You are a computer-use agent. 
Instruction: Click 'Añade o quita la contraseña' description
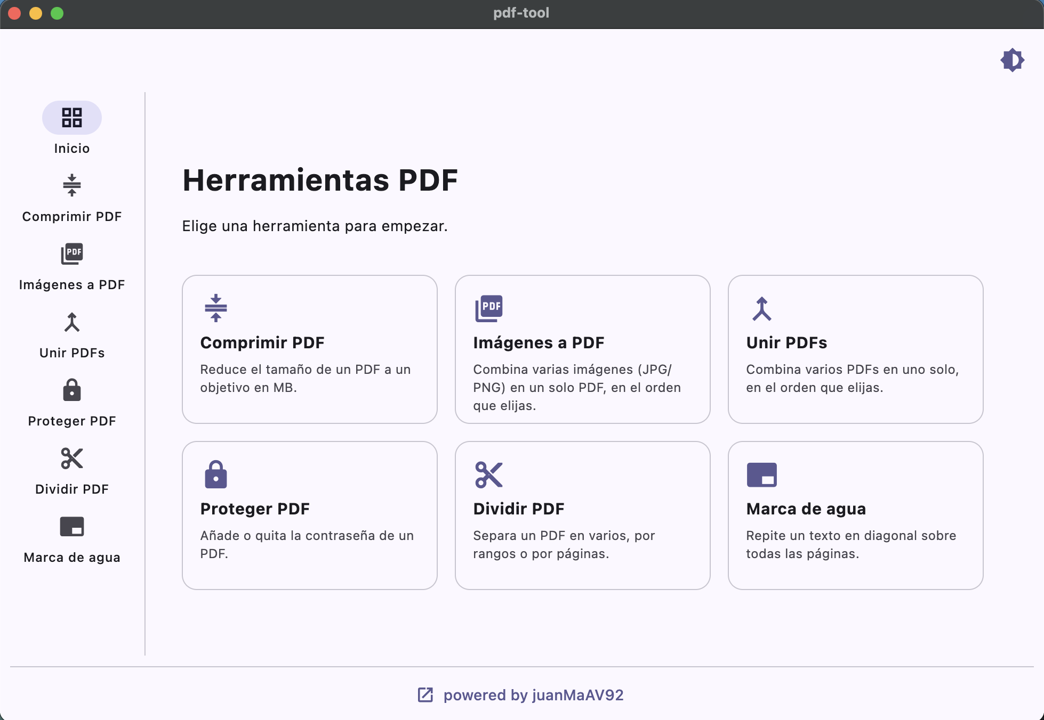[x=307, y=545]
